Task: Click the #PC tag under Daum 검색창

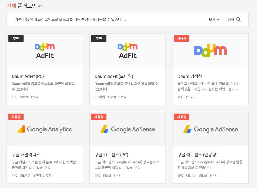Action: 180,97
